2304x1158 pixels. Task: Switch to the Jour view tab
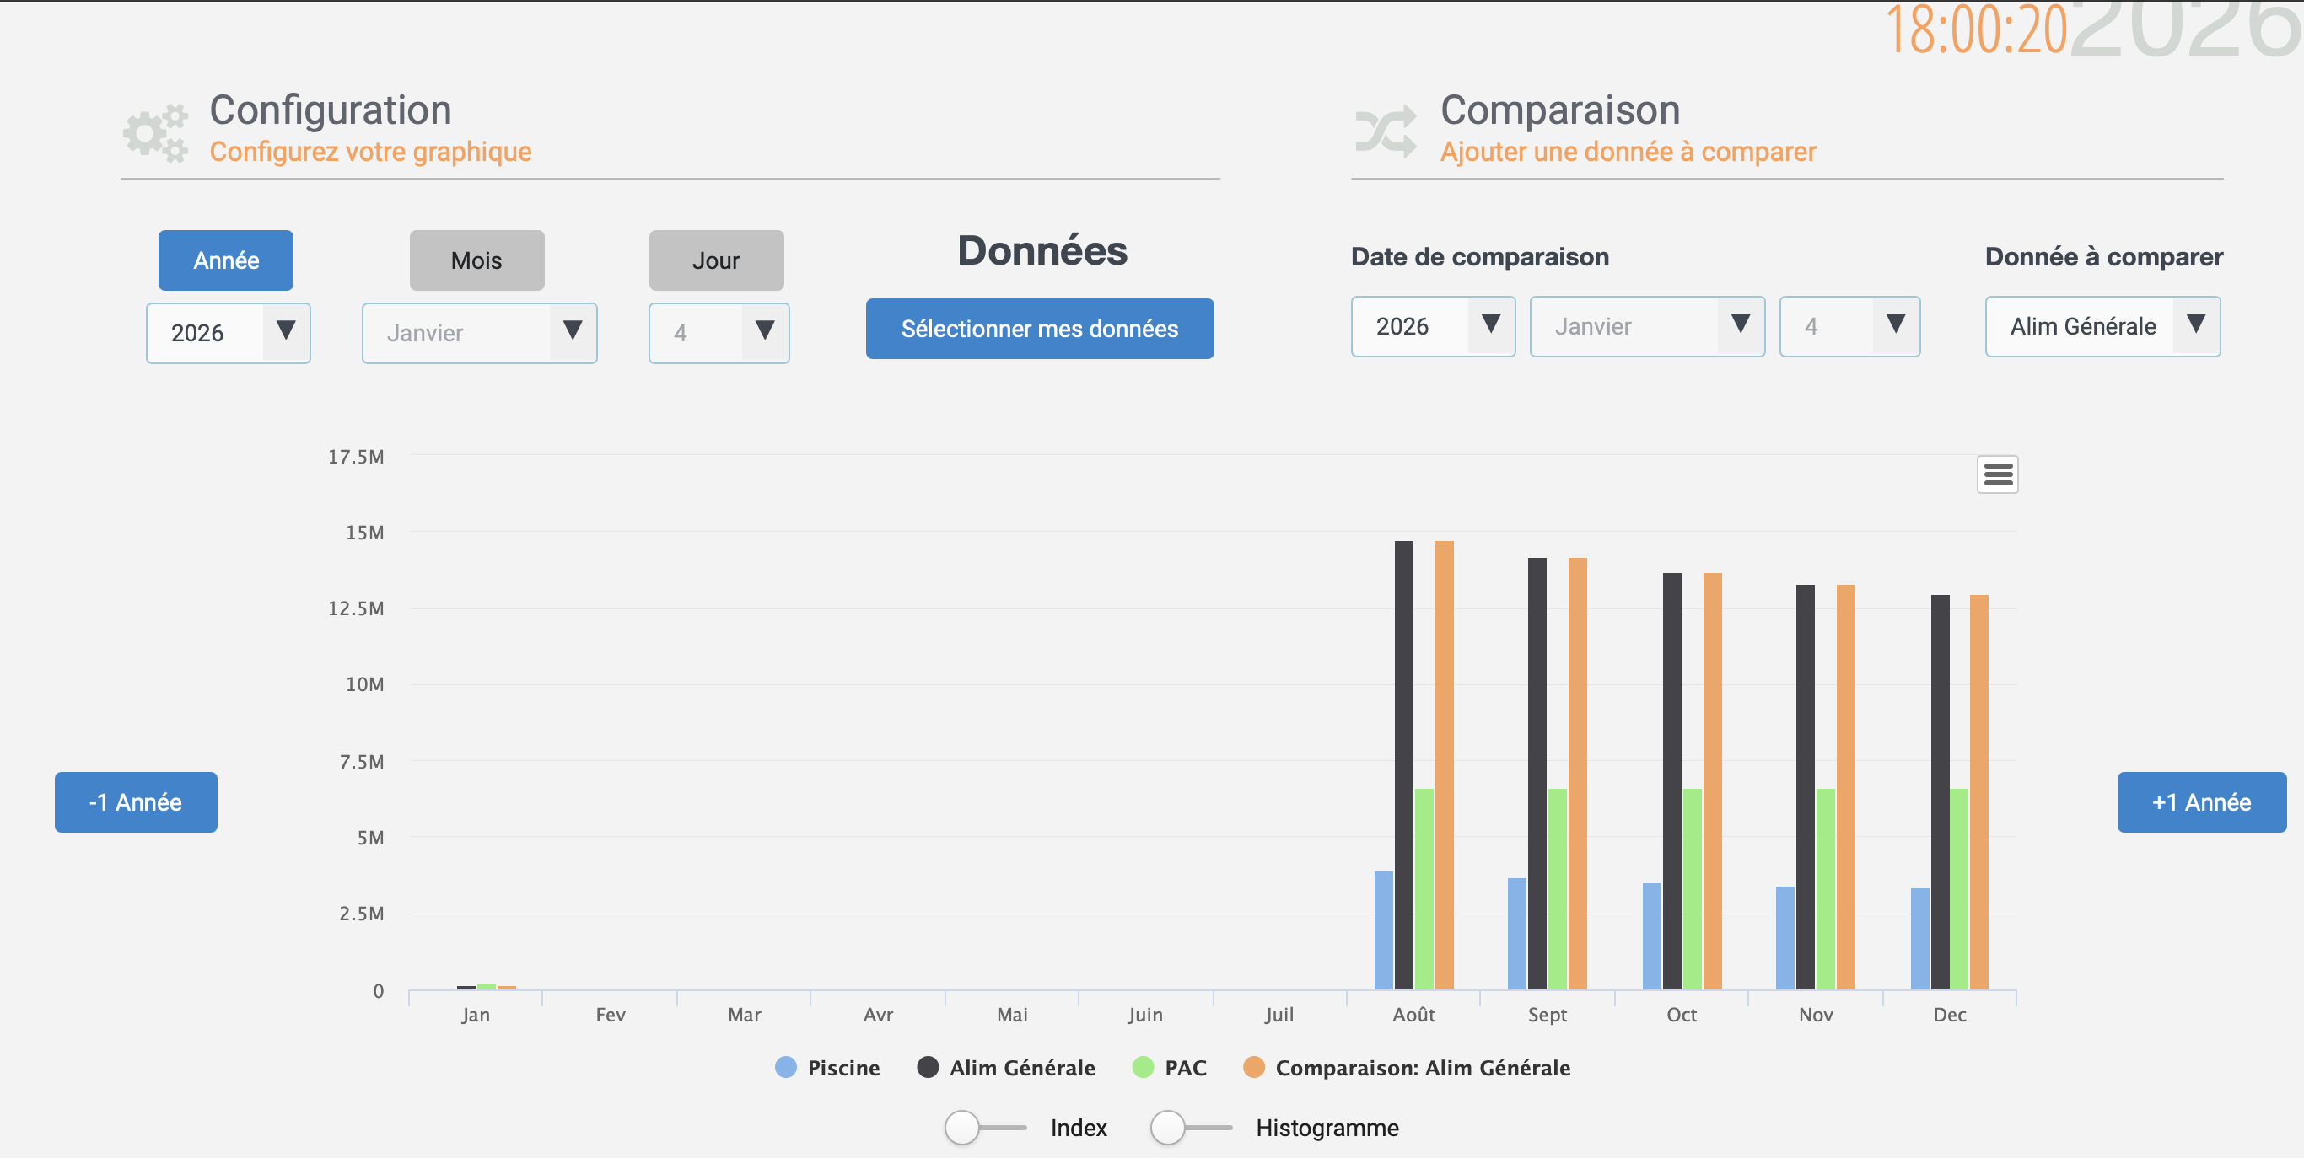point(715,260)
